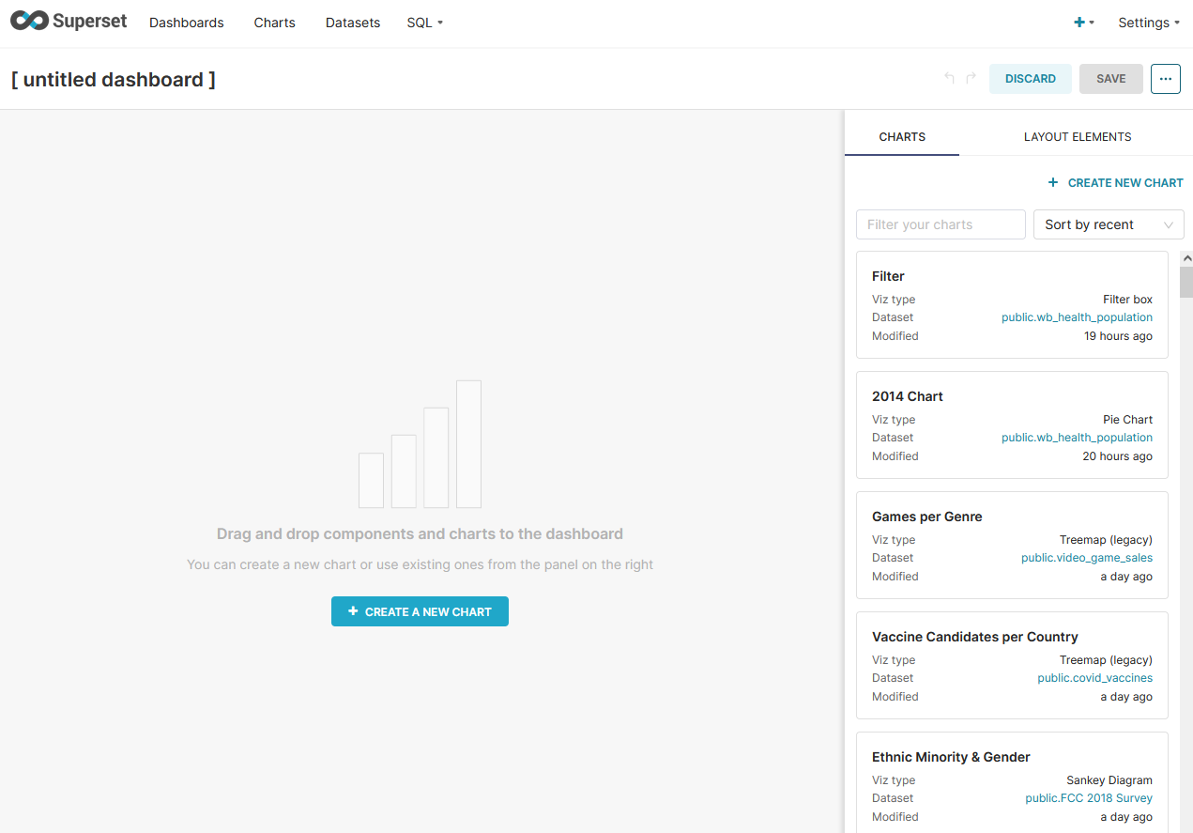Click "Create a New Chart" in the canvas

420,610
